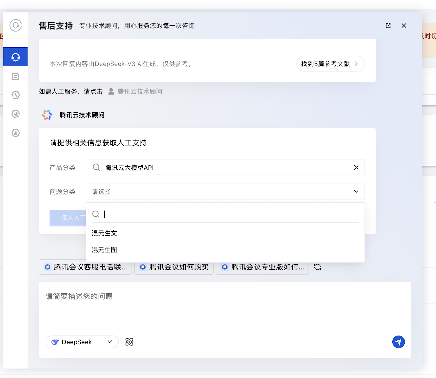Click the dropdown search input
Viewport: 436px width, 378px height.
pyautogui.click(x=225, y=214)
